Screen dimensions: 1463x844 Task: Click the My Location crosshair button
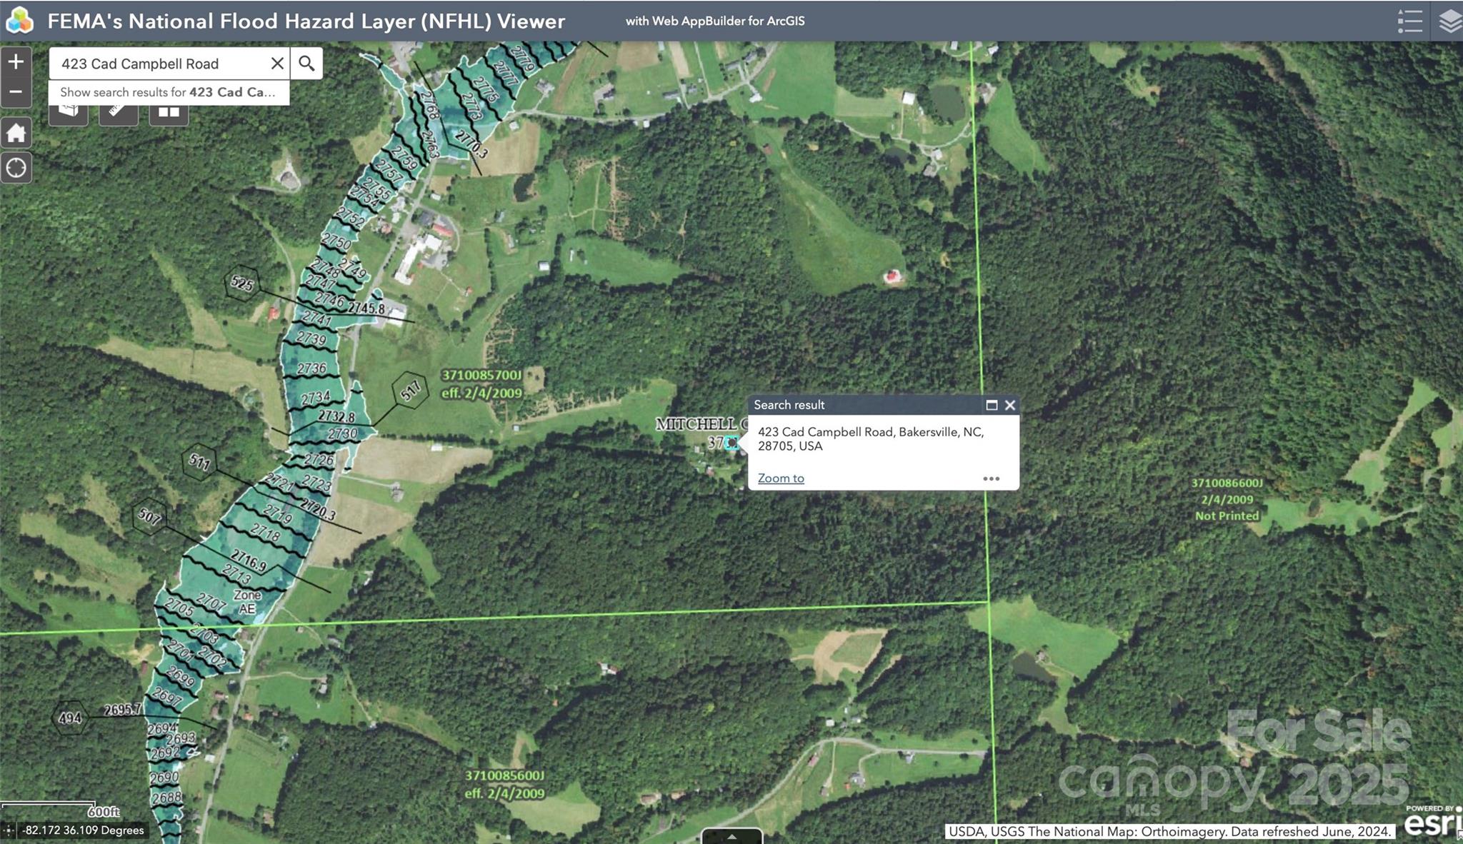tap(16, 168)
